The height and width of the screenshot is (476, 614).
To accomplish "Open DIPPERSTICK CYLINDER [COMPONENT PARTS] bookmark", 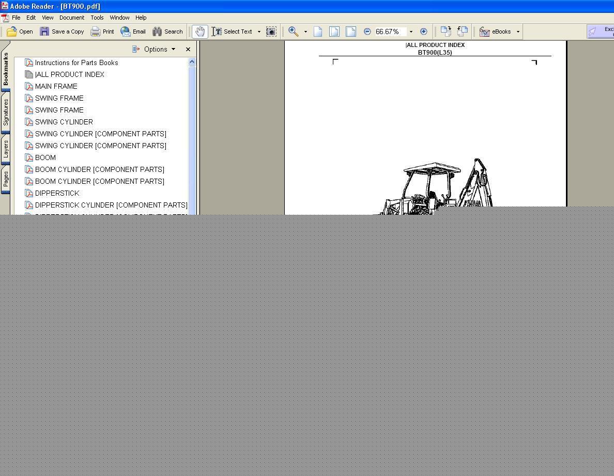I will point(111,205).
